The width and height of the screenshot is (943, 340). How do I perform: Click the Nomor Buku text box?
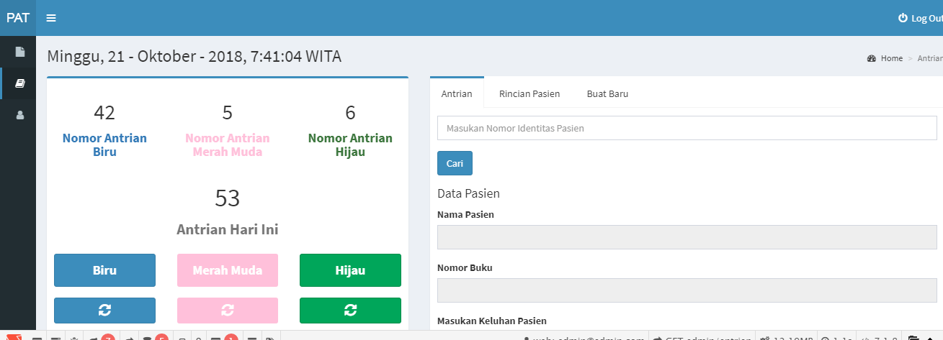pos(687,290)
